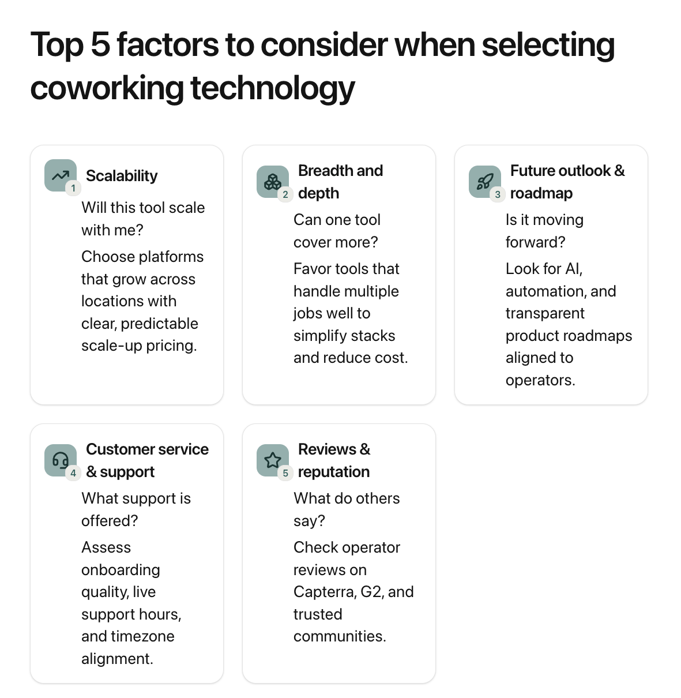Click the number 4 badge
This screenshot has height=698, width=681.
[x=73, y=473]
